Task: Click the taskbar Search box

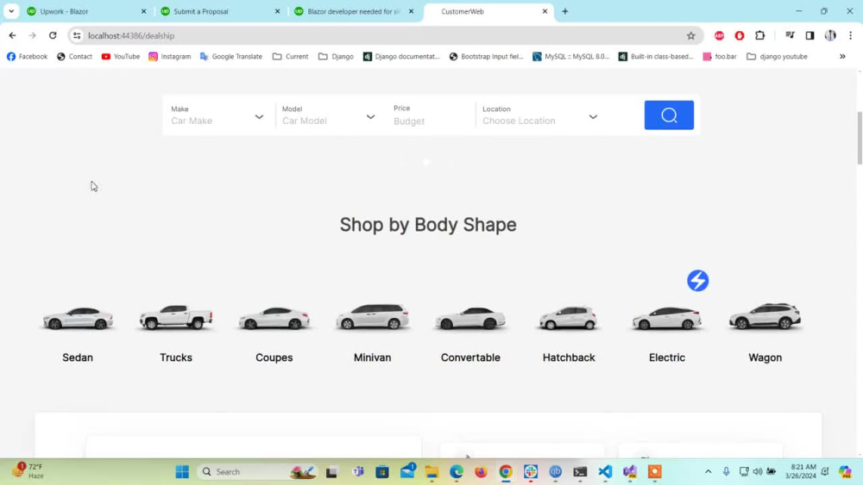Action: point(257,471)
